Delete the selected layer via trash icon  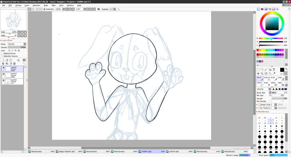point(14,64)
